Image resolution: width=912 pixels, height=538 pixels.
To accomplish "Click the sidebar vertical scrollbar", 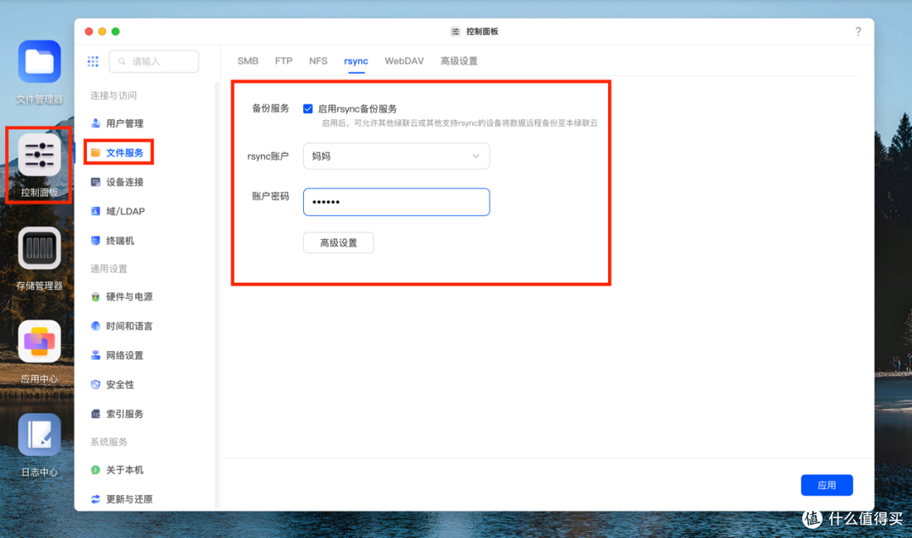I will [x=217, y=296].
